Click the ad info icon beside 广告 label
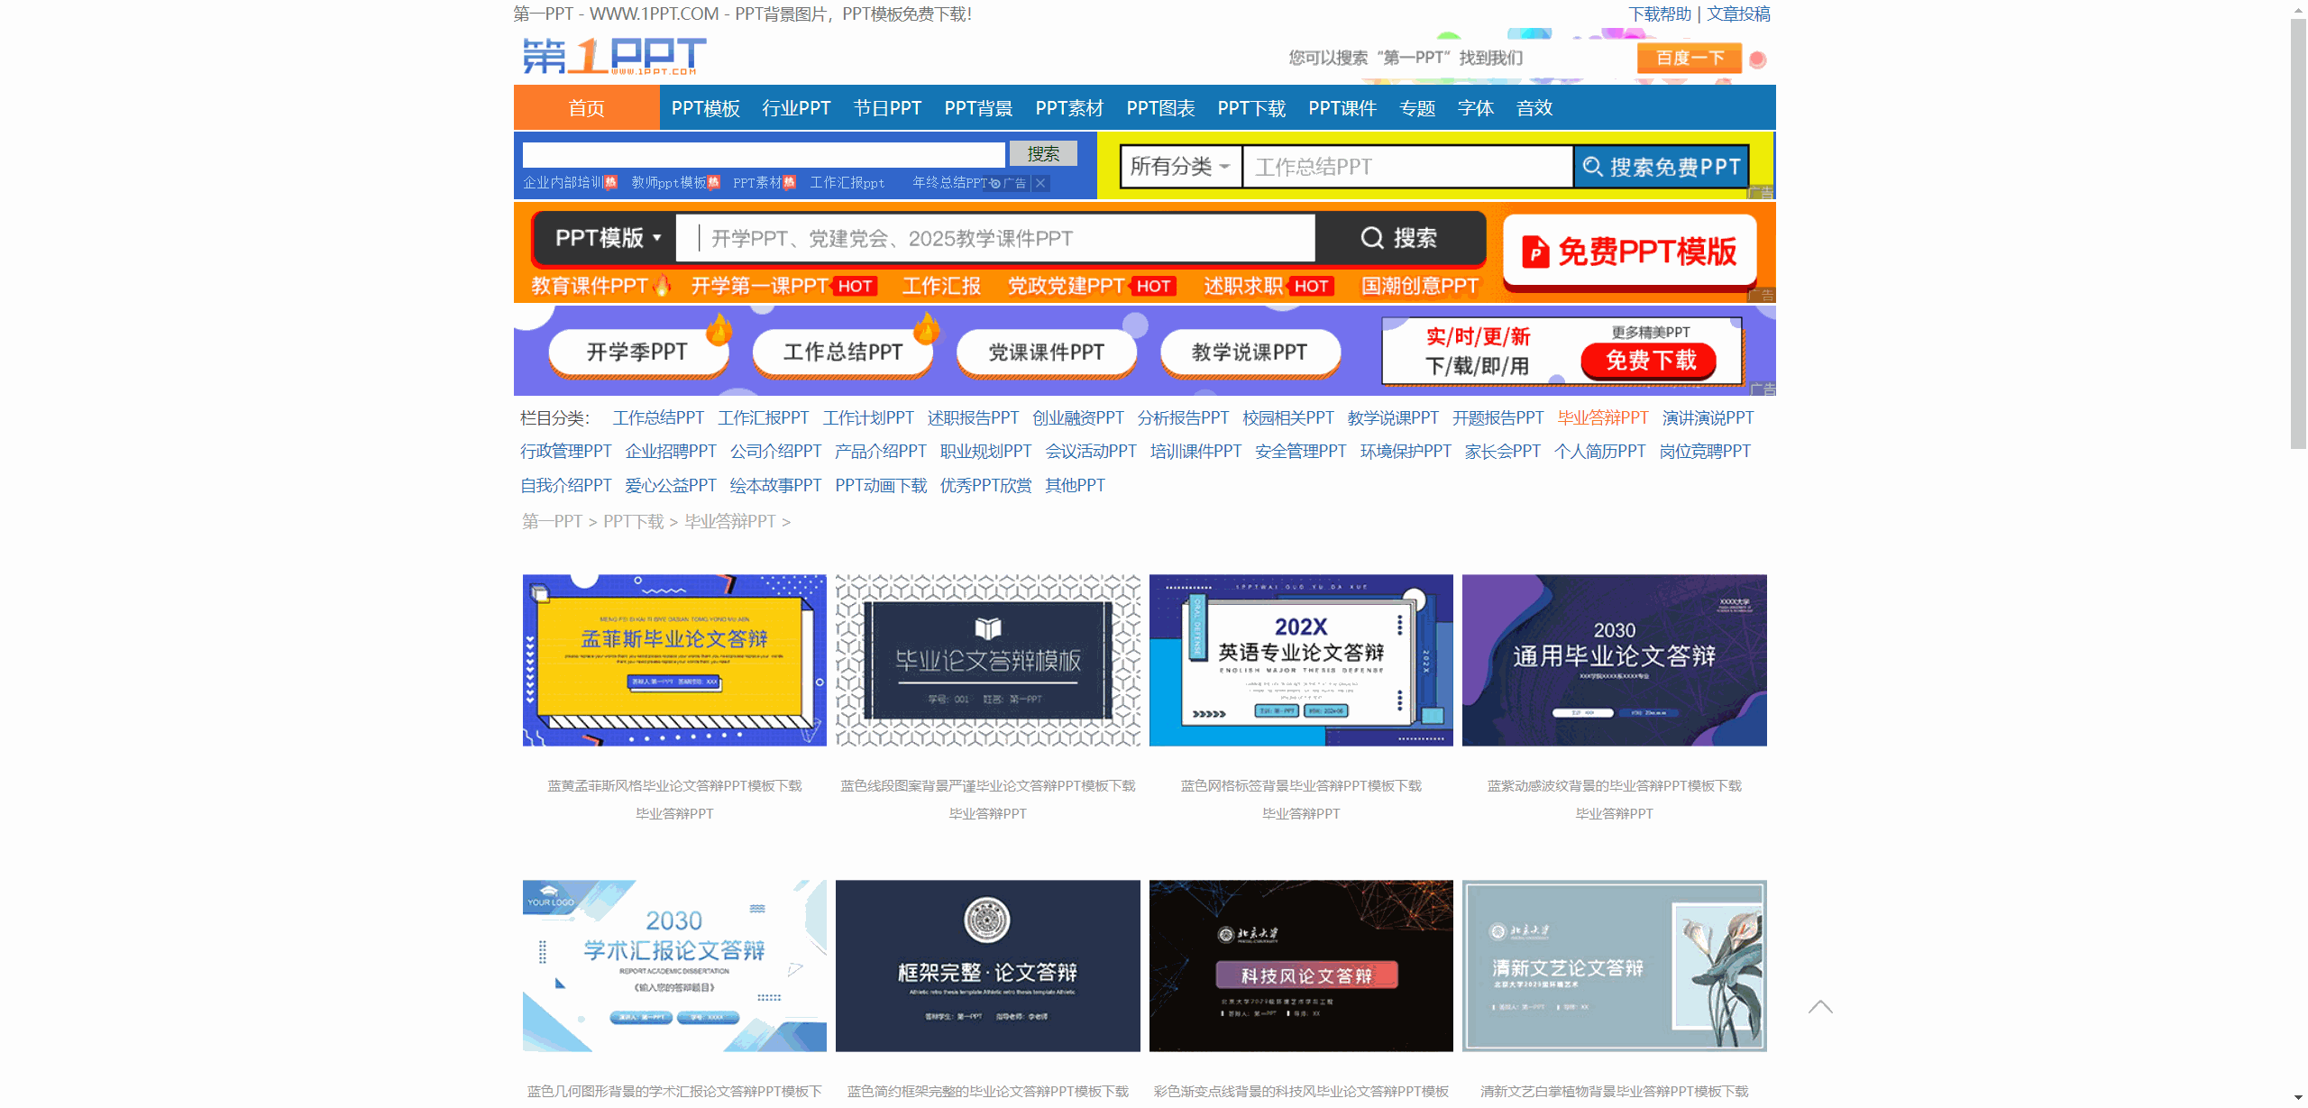 (996, 183)
